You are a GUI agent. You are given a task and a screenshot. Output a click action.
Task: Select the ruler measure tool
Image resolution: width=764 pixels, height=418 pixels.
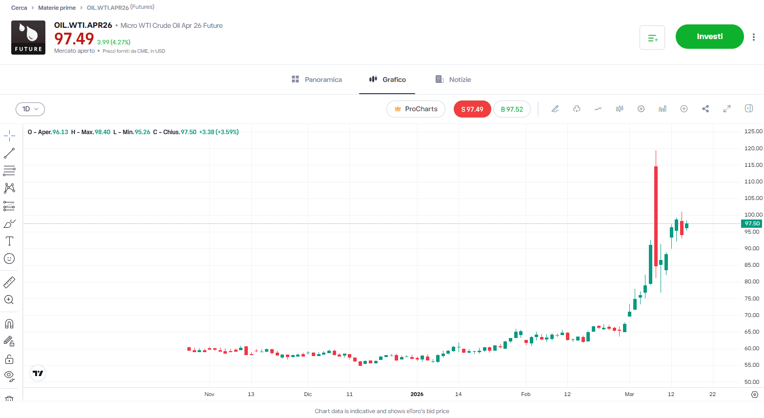click(9, 282)
